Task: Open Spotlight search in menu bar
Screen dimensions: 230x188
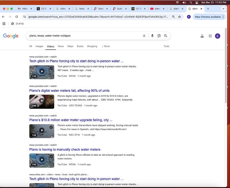Action: pos(191,3)
